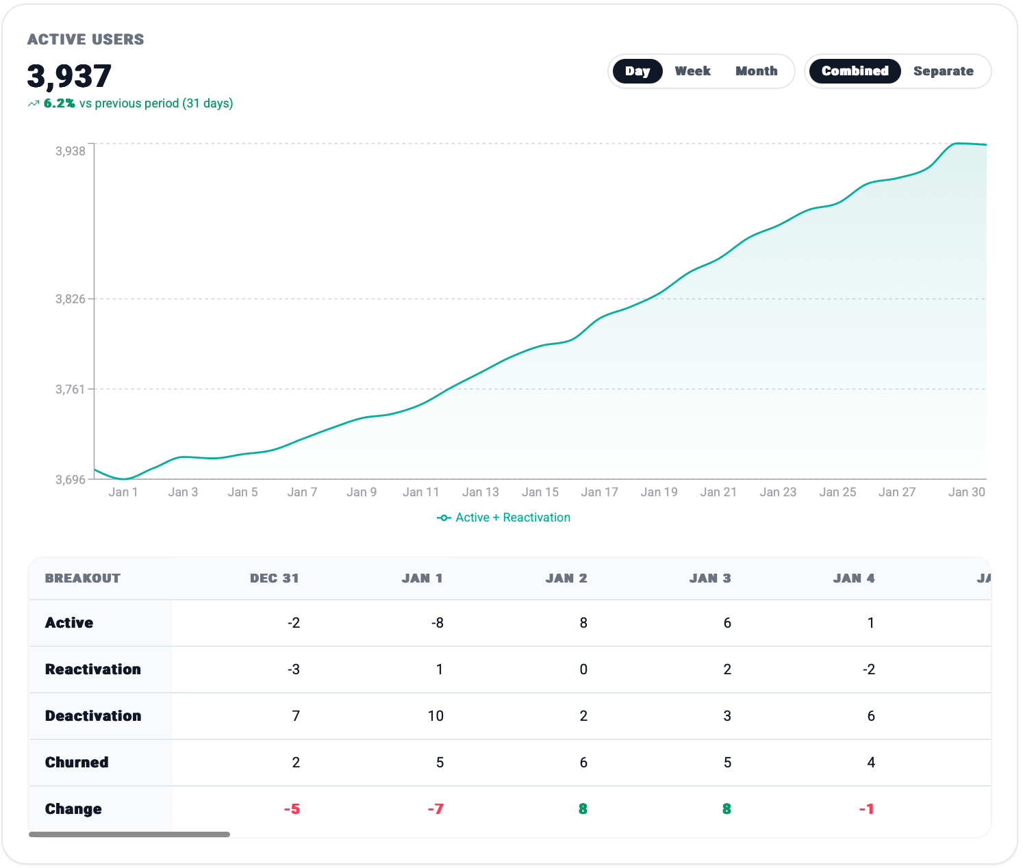Click the Jan 15 label on chart axis
1023x868 pixels.
pyautogui.click(x=540, y=492)
